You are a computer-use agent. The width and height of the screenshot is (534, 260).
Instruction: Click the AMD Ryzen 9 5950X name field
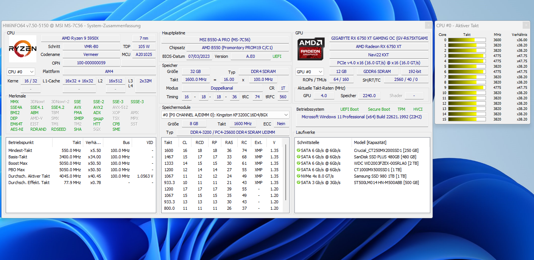click(x=80, y=38)
